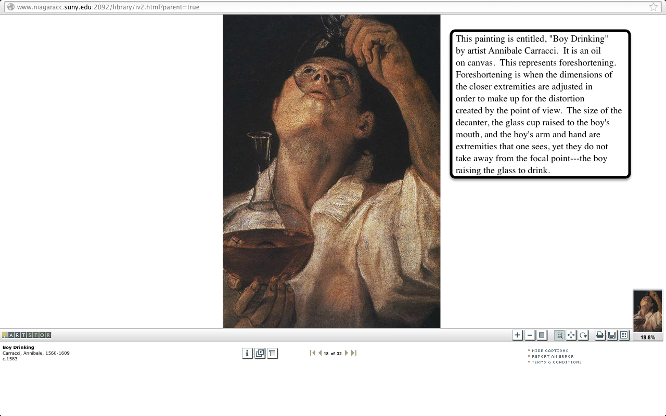Image resolution: width=666 pixels, height=416 pixels.
Task: Open the image in a separate window icon
Action: (260, 354)
